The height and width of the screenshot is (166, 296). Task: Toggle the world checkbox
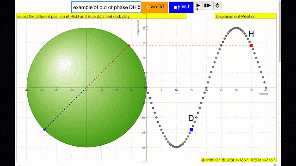[148, 7]
